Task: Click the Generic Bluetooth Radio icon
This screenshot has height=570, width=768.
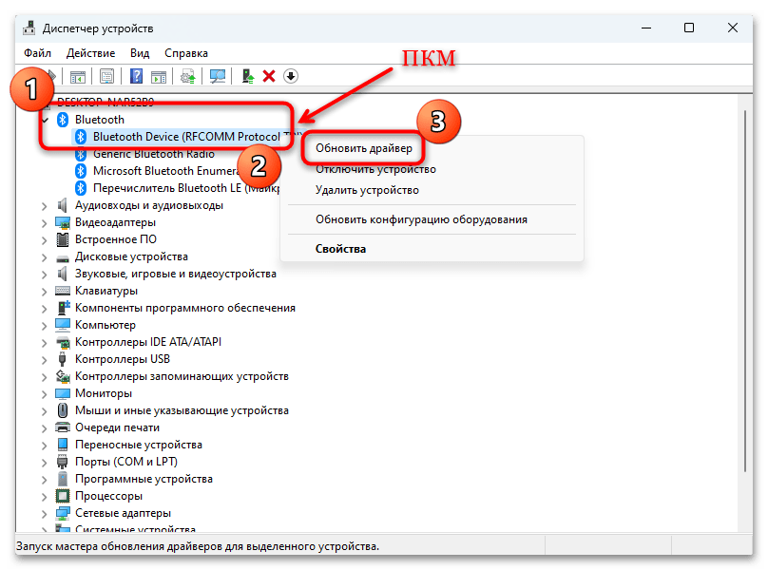Action: [81, 154]
